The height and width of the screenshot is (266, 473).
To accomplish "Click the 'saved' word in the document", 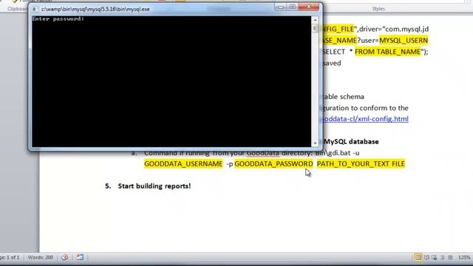I will [x=332, y=63].
